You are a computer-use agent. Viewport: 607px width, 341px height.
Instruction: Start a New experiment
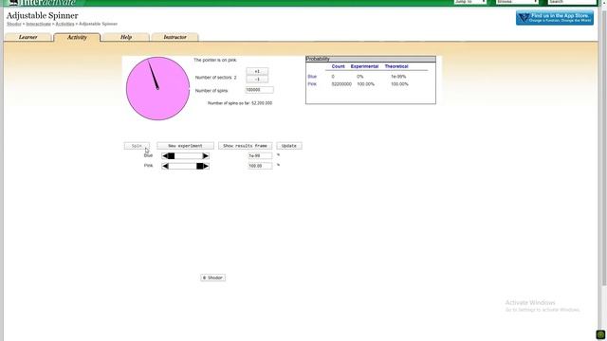pos(185,146)
